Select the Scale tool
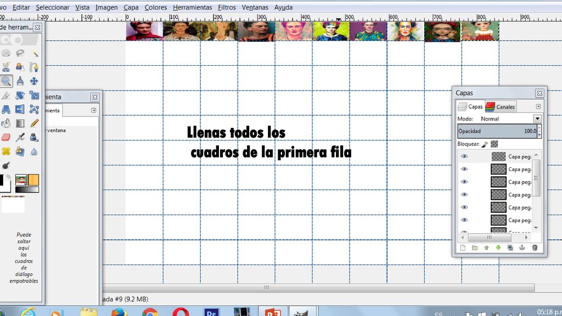Image resolution: width=562 pixels, height=316 pixels. coord(34,95)
